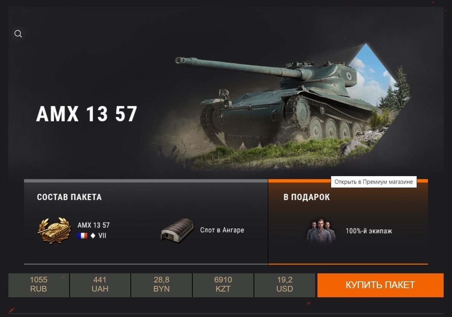Click the crew members portrait icon
The height and width of the screenshot is (317, 452).
click(x=321, y=231)
